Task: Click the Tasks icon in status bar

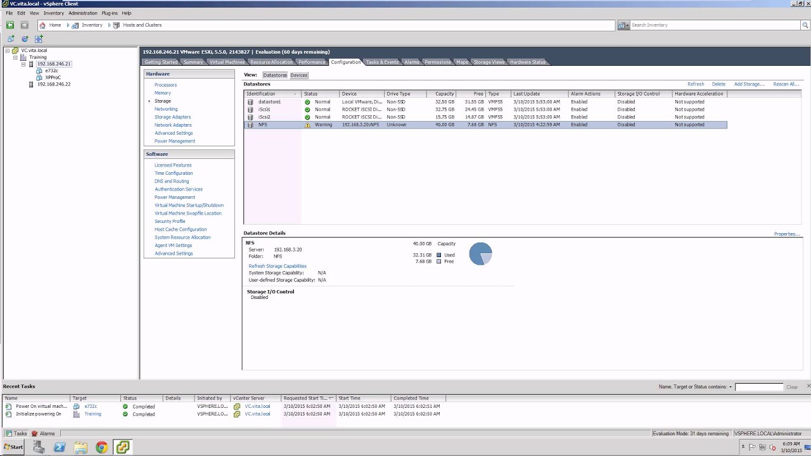Action: tap(8, 434)
